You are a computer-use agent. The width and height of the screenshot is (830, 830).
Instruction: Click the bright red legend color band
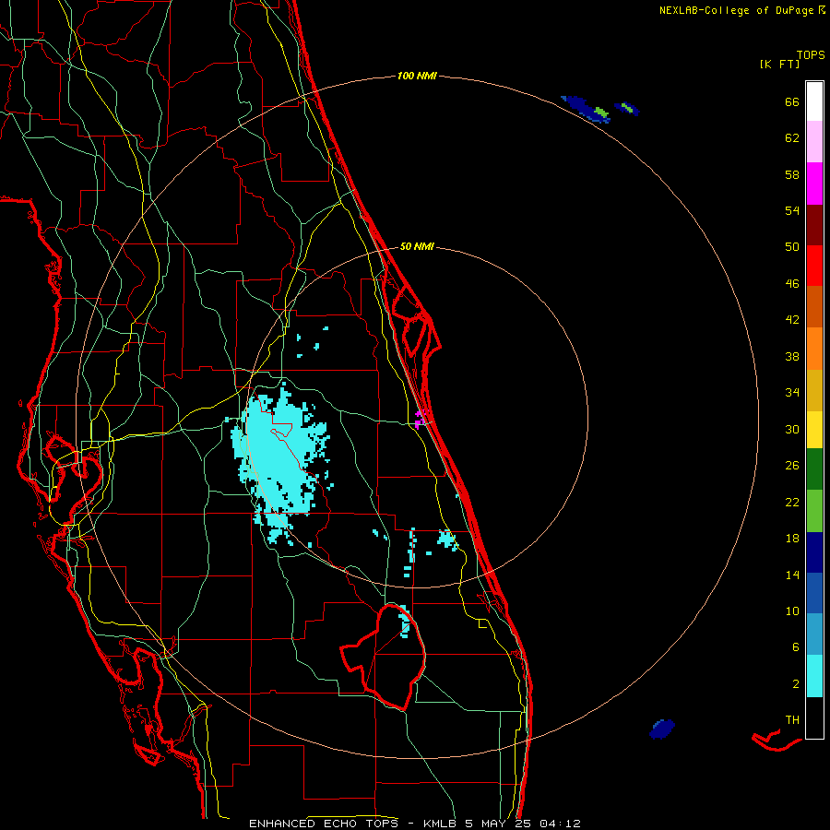tap(814, 266)
